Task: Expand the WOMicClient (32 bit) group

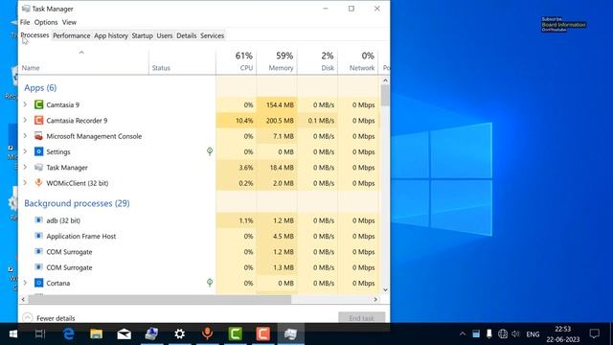Action: point(26,183)
